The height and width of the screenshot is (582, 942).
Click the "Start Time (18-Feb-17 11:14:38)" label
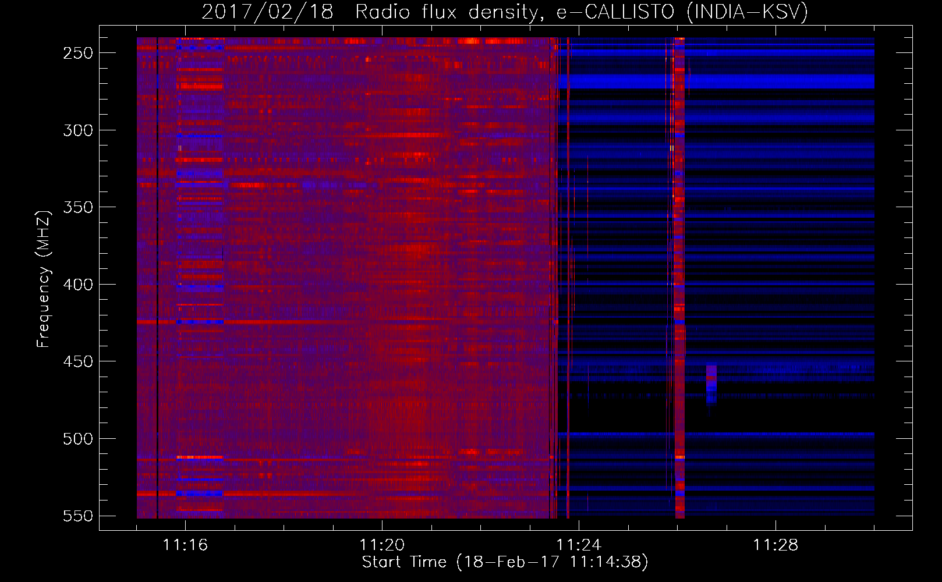(x=505, y=562)
